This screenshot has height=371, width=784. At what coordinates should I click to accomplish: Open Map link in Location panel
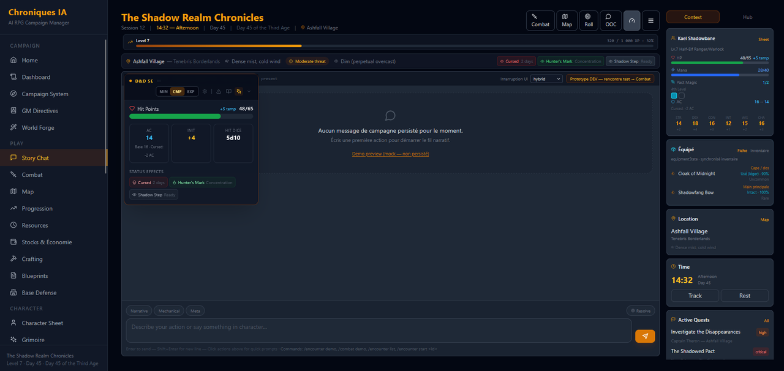(x=764, y=219)
